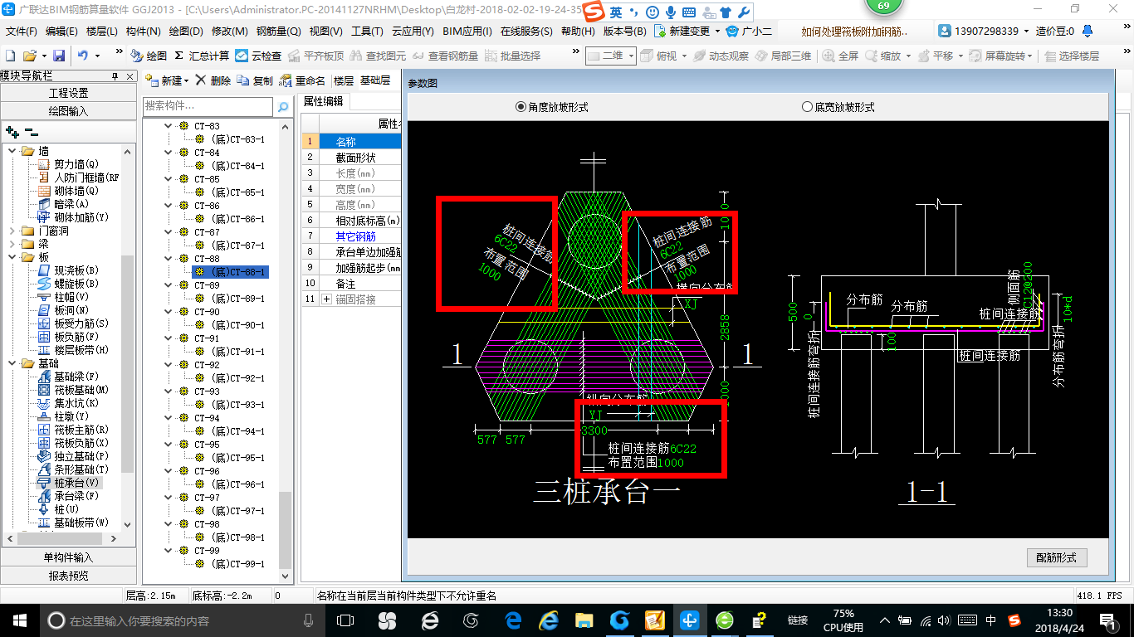Click the undo arrow icon

(x=83, y=56)
